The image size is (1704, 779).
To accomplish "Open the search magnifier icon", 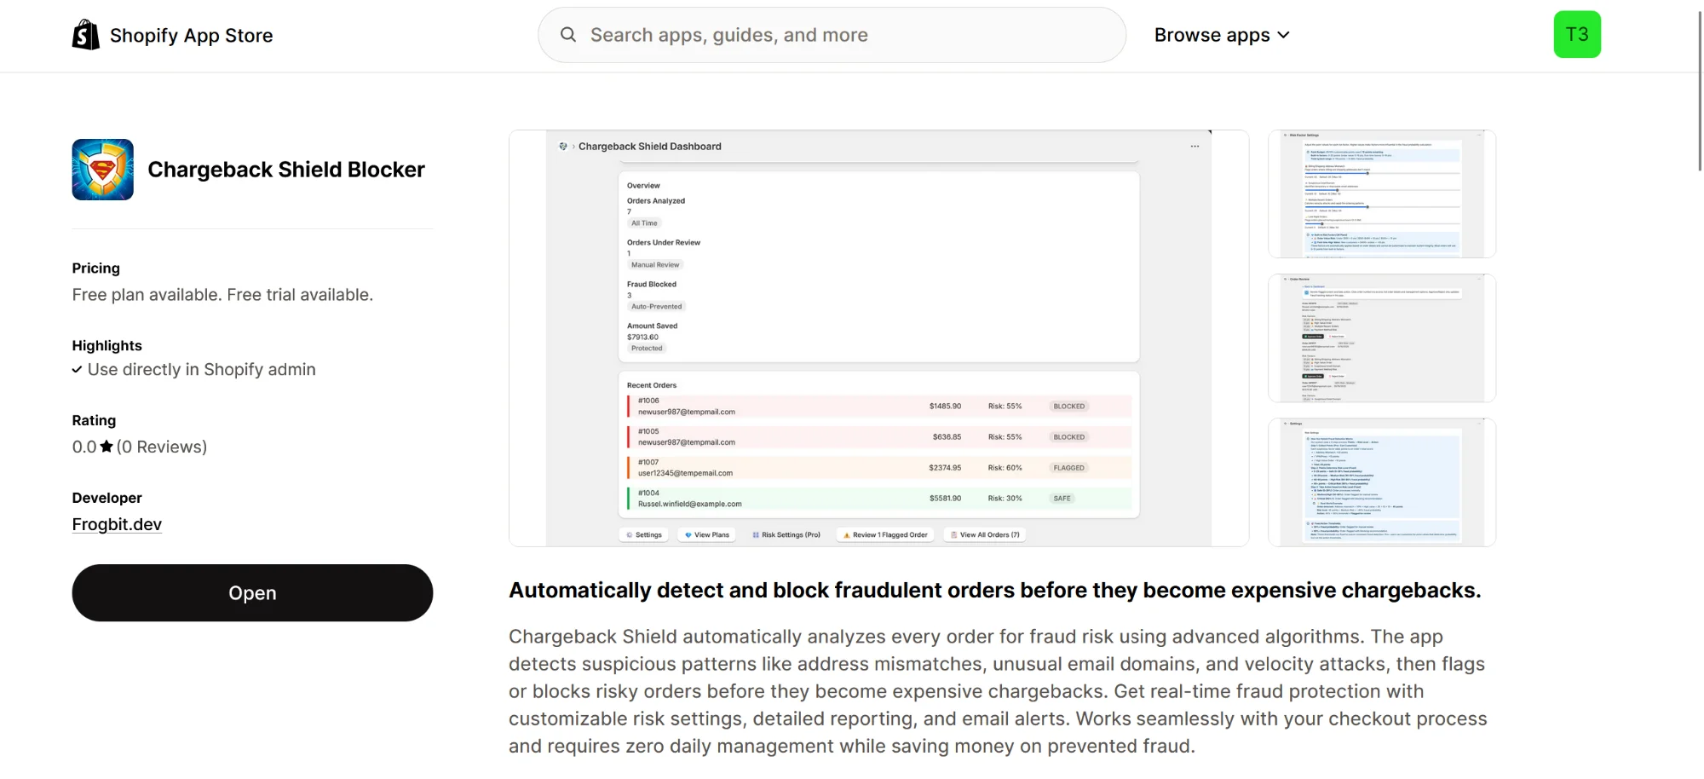I will [x=567, y=34].
